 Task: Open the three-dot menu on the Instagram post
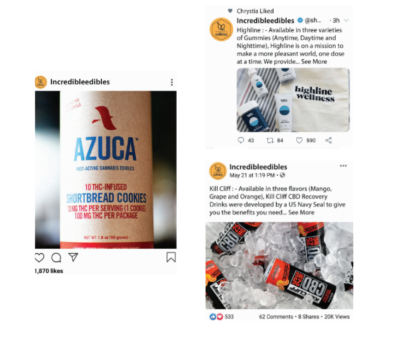[172, 82]
